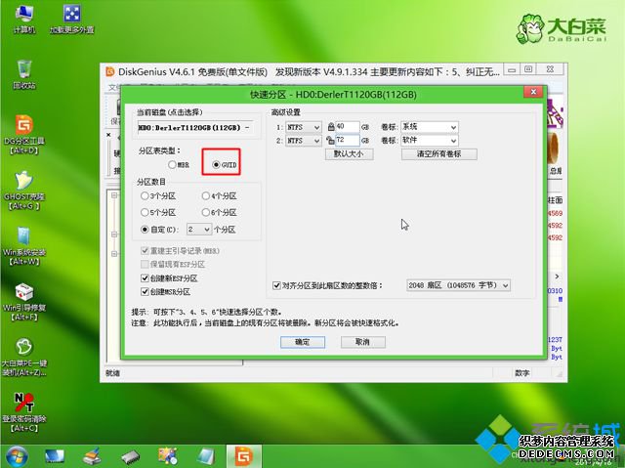
Task: Toggle the lock icon for partition 2 size
Action: coord(330,140)
